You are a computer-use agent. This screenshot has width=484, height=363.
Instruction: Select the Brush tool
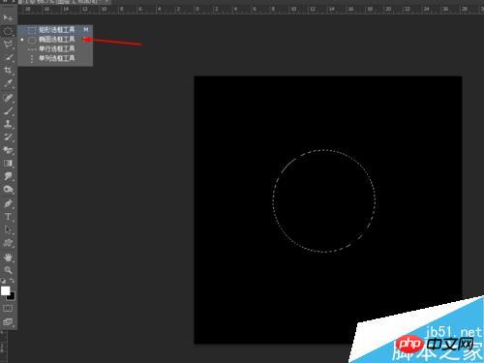coord(8,111)
